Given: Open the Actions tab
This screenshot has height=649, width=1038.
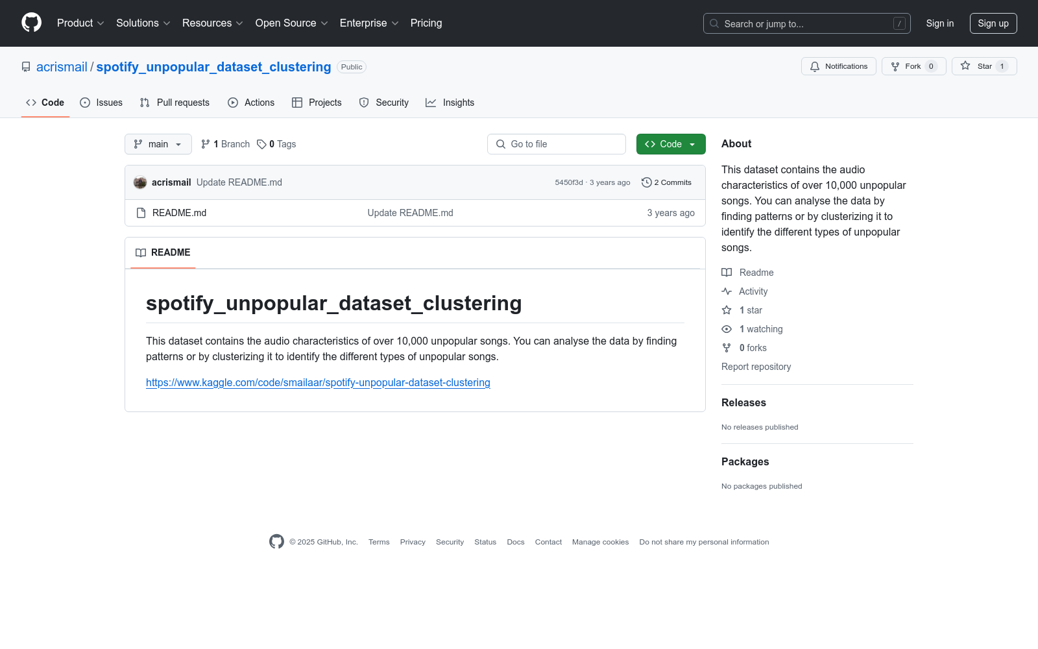Looking at the screenshot, I should [251, 103].
